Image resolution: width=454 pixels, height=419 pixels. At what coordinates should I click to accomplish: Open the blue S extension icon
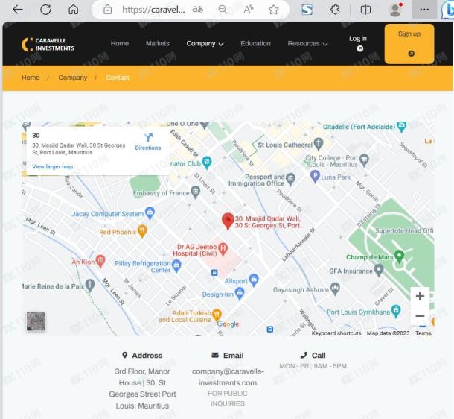coord(307,10)
